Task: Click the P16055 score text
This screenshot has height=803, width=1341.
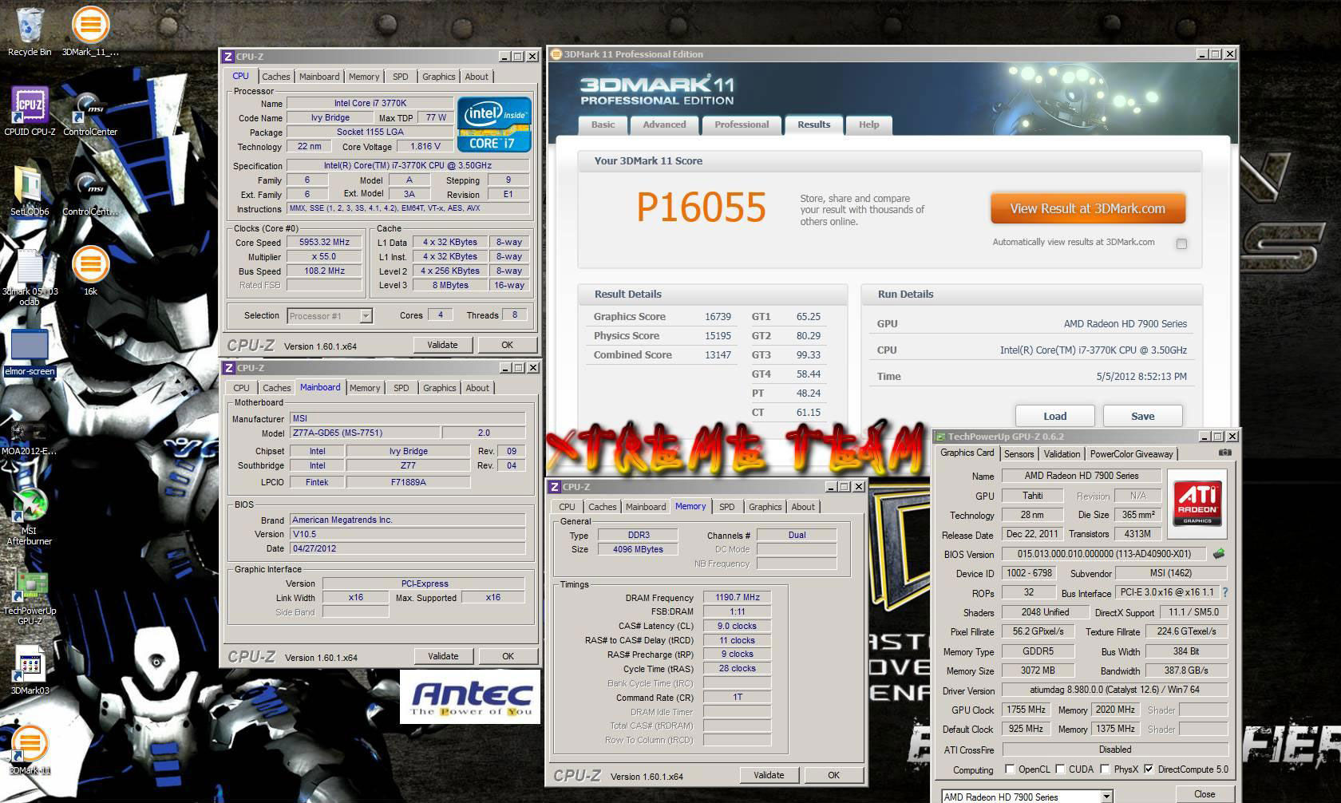Action: 701,208
